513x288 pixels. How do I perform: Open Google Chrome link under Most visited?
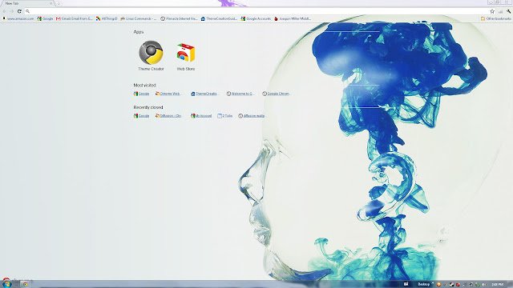click(276, 94)
